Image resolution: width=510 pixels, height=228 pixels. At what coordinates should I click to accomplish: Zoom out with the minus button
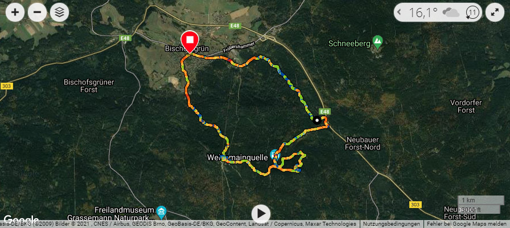pyautogui.click(x=38, y=13)
